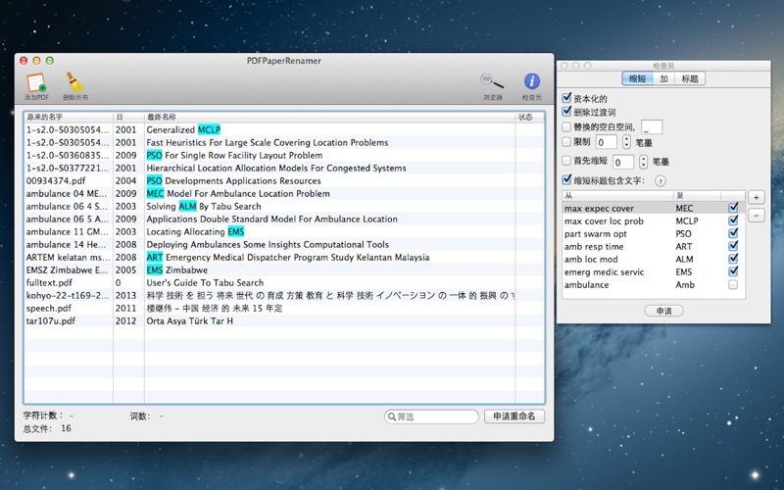Enable the ambulance → Amb row checkbox

click(733, 285)
